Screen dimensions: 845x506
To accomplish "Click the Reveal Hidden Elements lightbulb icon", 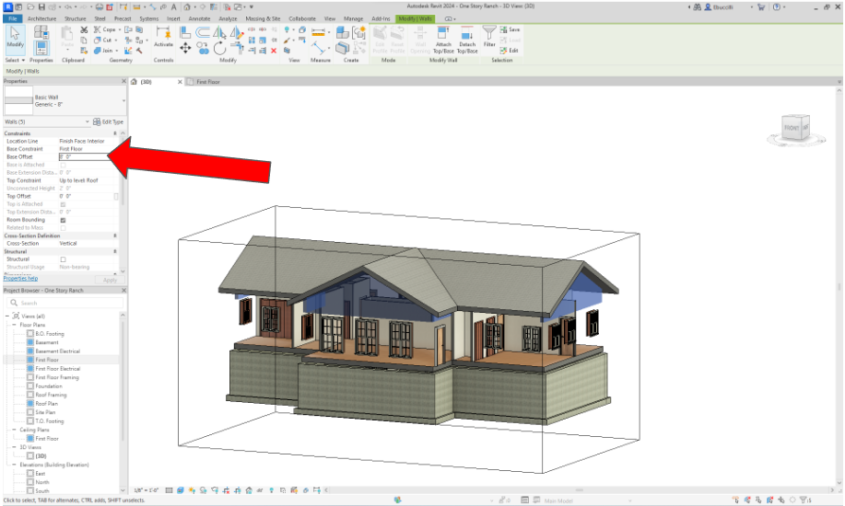I will point(271,490).
